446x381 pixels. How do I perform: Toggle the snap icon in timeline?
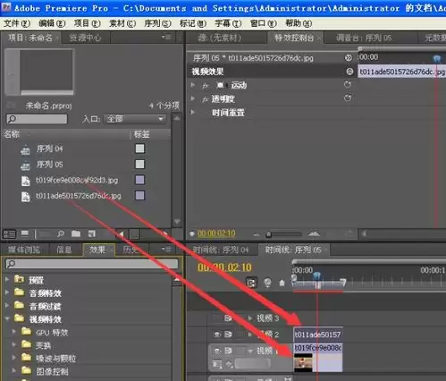(x=251, y=282)
